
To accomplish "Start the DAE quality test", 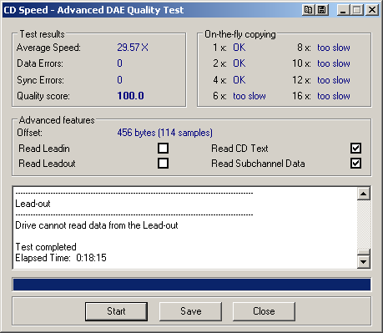I will coord(116,311).
